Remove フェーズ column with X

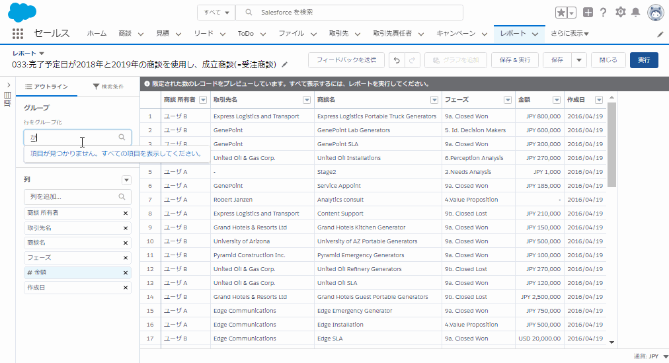tap(126, 258)
